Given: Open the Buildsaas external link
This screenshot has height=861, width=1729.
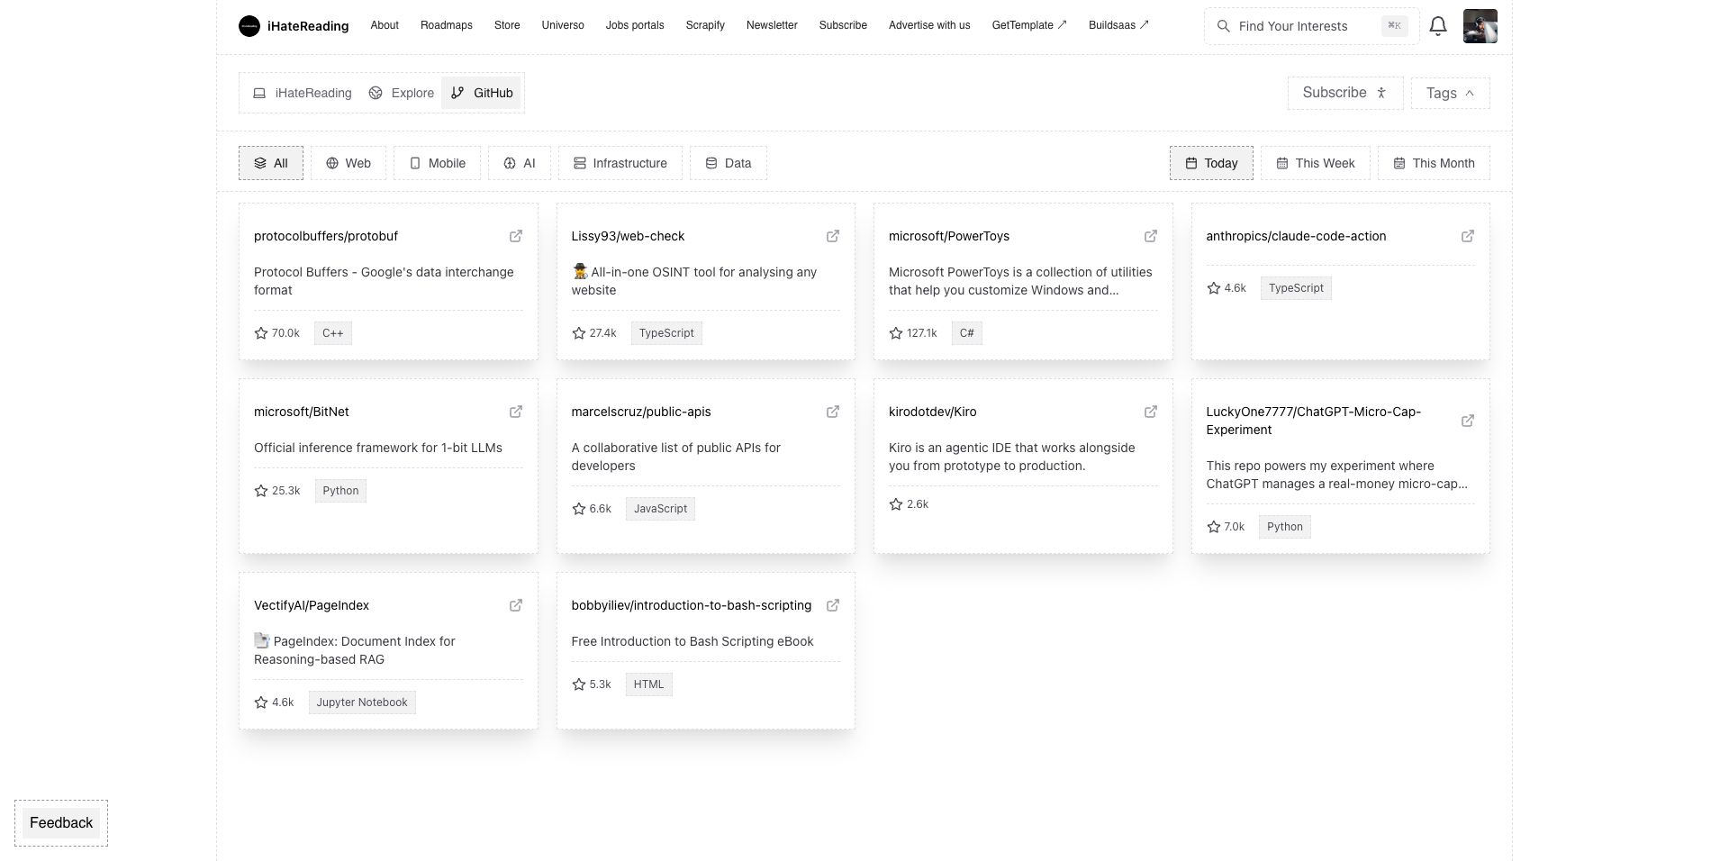Looking at the screenshot, I should [x=1118, y=25].
